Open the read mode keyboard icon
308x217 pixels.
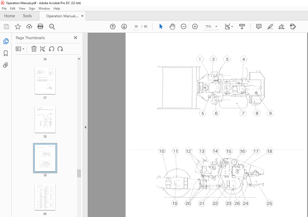pyautogui.click(x=242, y=27)
